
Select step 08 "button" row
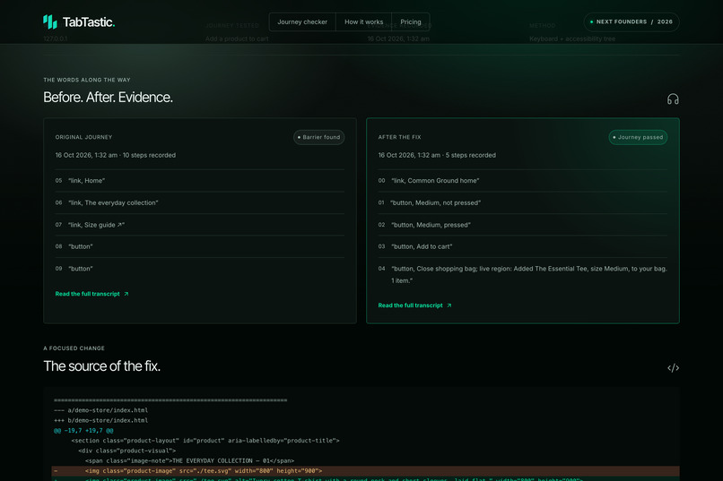[x=200, y=246]
